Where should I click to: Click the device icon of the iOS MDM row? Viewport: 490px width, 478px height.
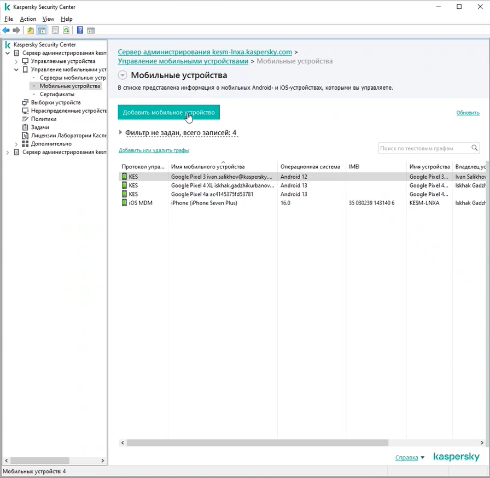tap(124, 203)
